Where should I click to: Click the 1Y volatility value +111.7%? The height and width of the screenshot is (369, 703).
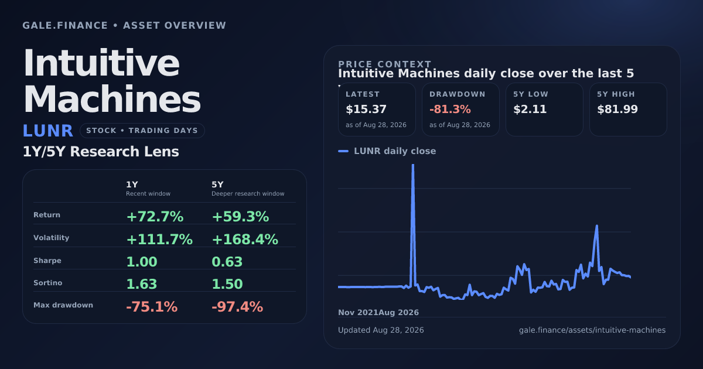[159, 239]
